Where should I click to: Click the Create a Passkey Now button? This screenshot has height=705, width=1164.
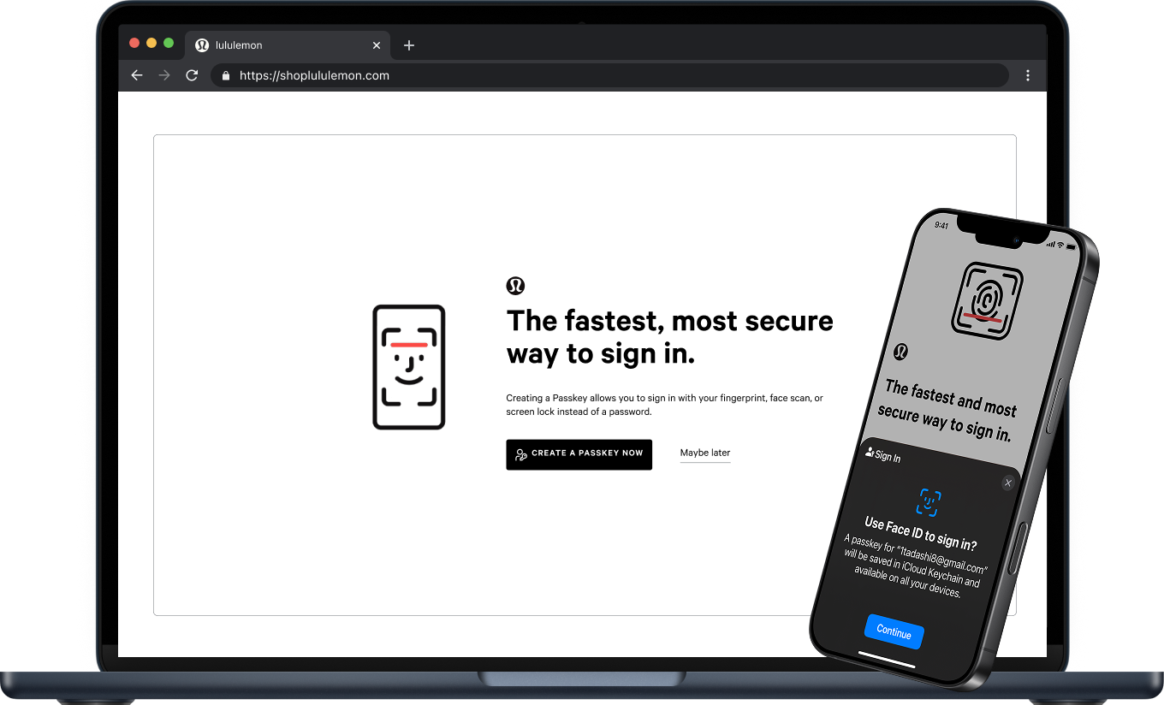(x=579, y=454)
